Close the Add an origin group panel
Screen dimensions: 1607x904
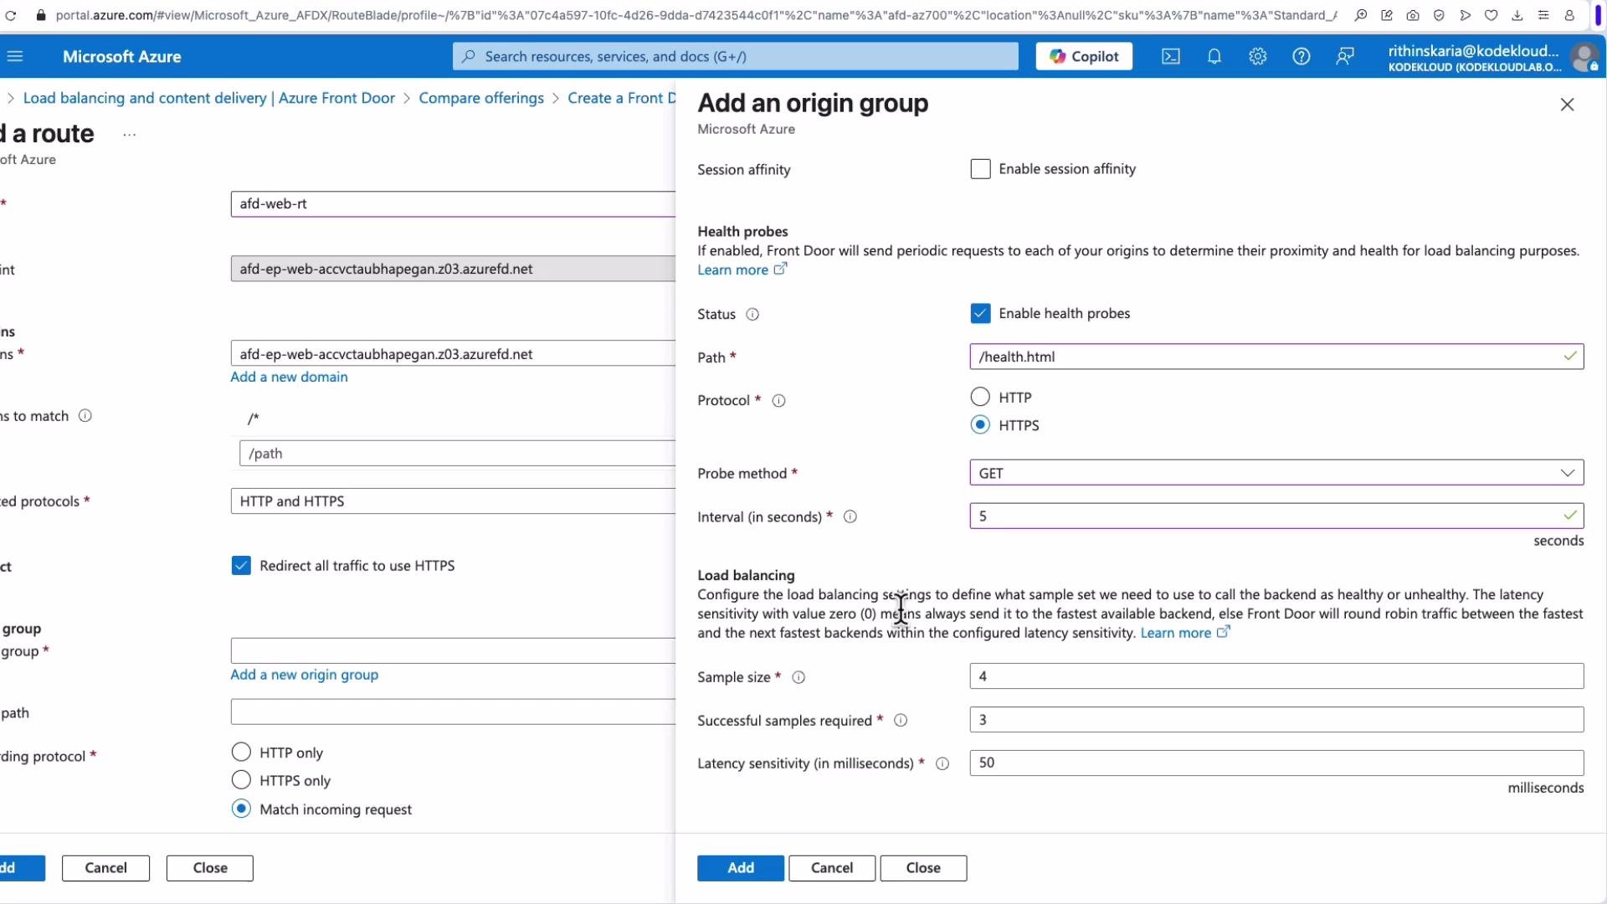1567,105
